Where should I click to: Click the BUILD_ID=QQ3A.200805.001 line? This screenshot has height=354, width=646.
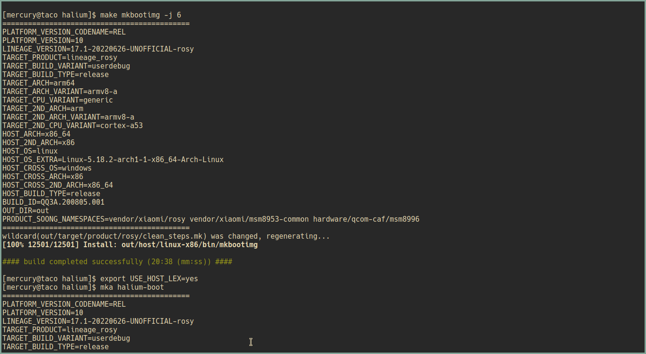(x=53, y=202)
